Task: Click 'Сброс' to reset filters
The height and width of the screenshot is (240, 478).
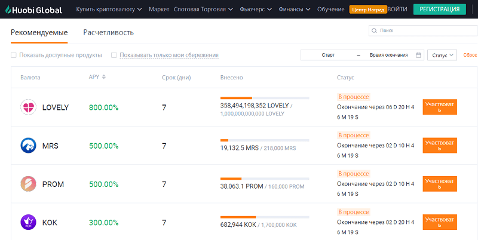Action: click(470, 55)
